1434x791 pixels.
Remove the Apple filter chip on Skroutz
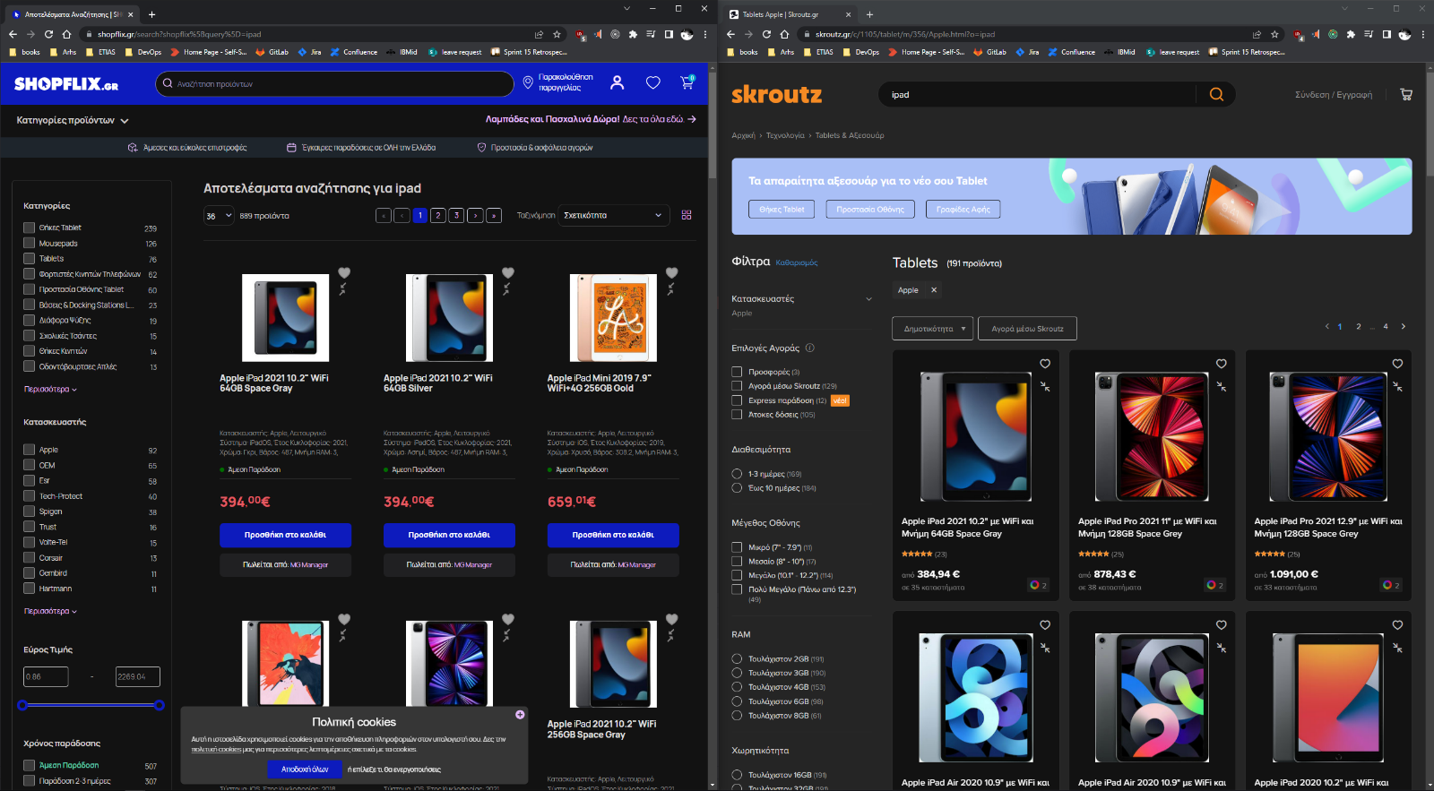coord(933,290)
